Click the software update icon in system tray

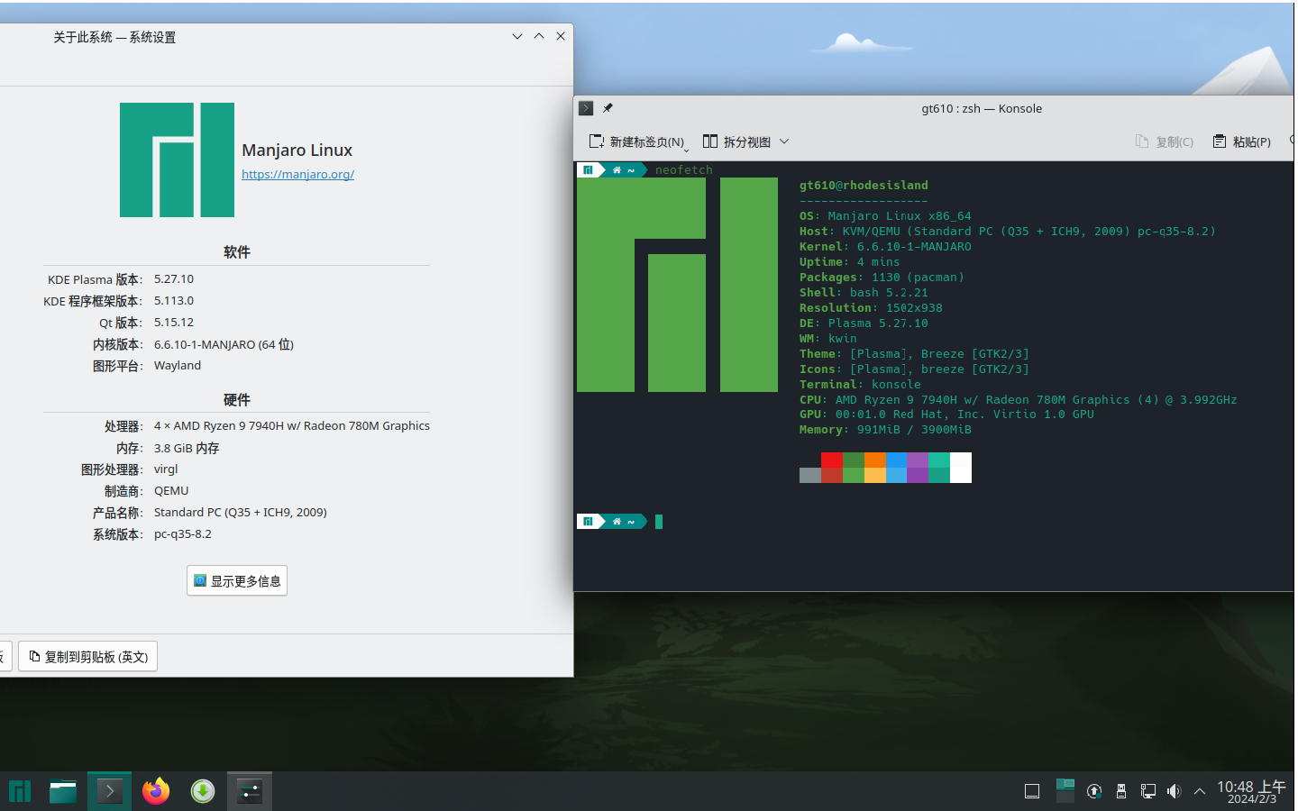coord(1094,790)
